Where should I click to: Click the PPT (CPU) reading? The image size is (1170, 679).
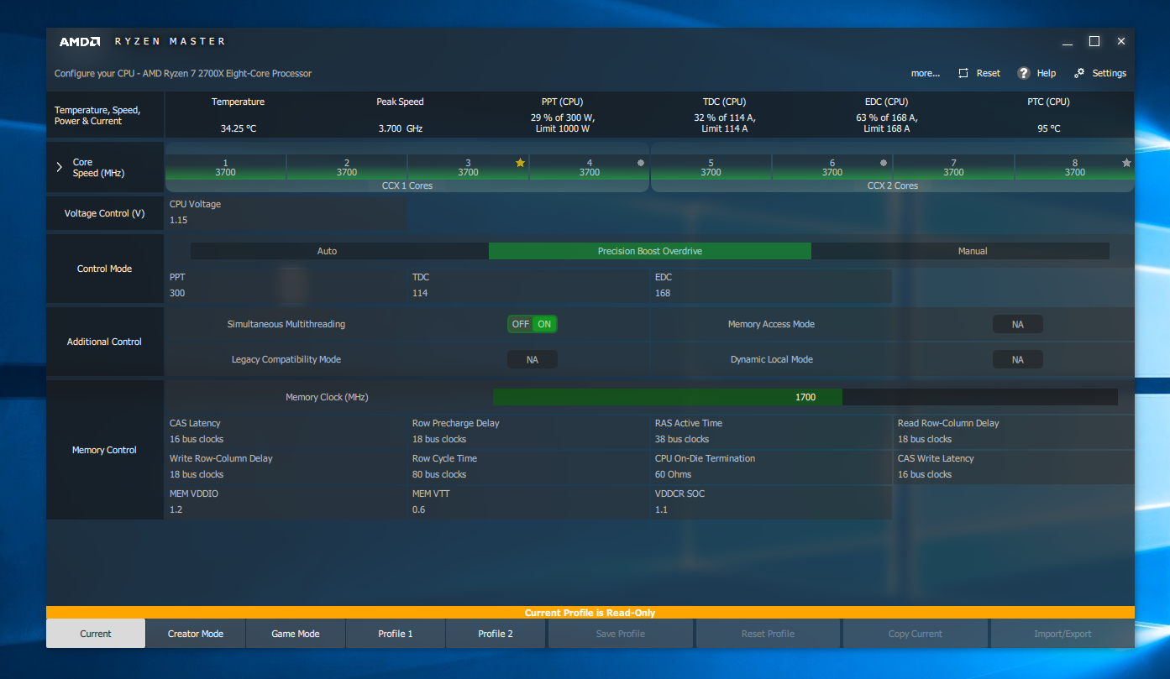pos(563,123)
